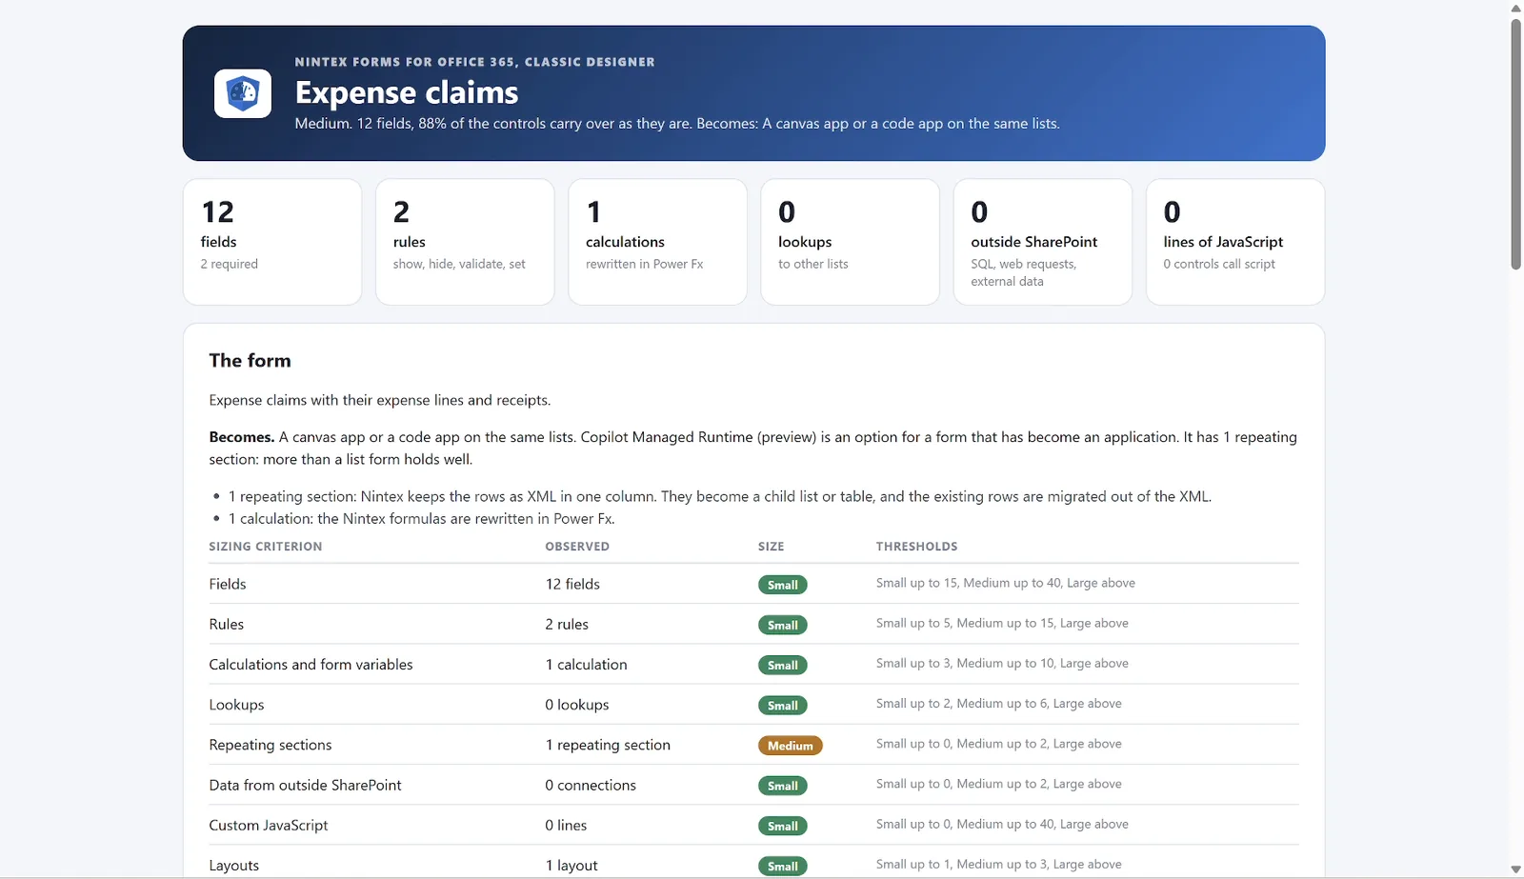This screenshot has height=879, width=1524.
Task: Click the '12 fields' observed cell
Action: 572,584
